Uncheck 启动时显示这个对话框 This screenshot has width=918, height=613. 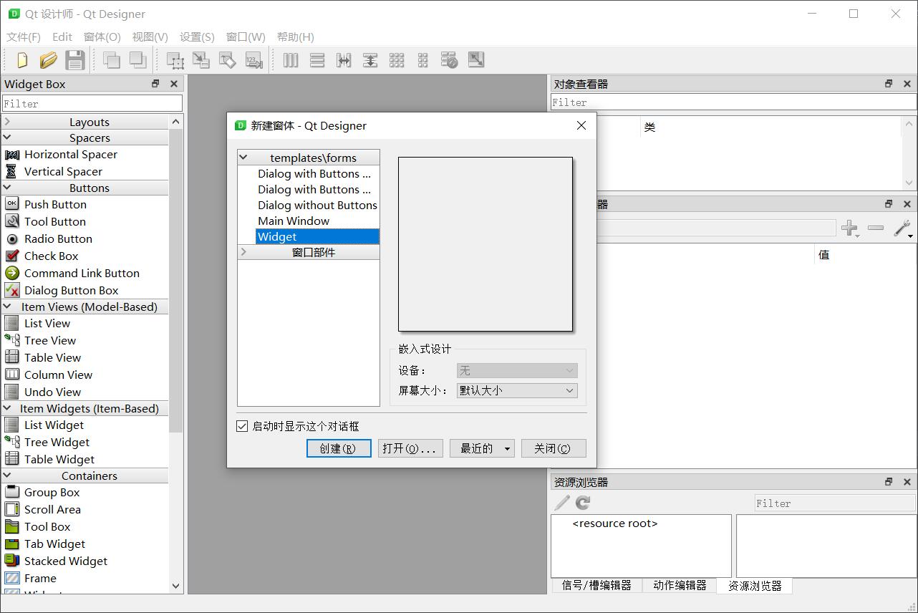coord(242,426)
